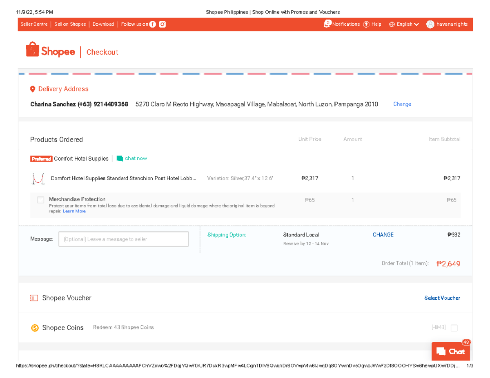Viewport: 490px width, 378px height.
Task: Click the message to seller input field
Action: [123, 239]
